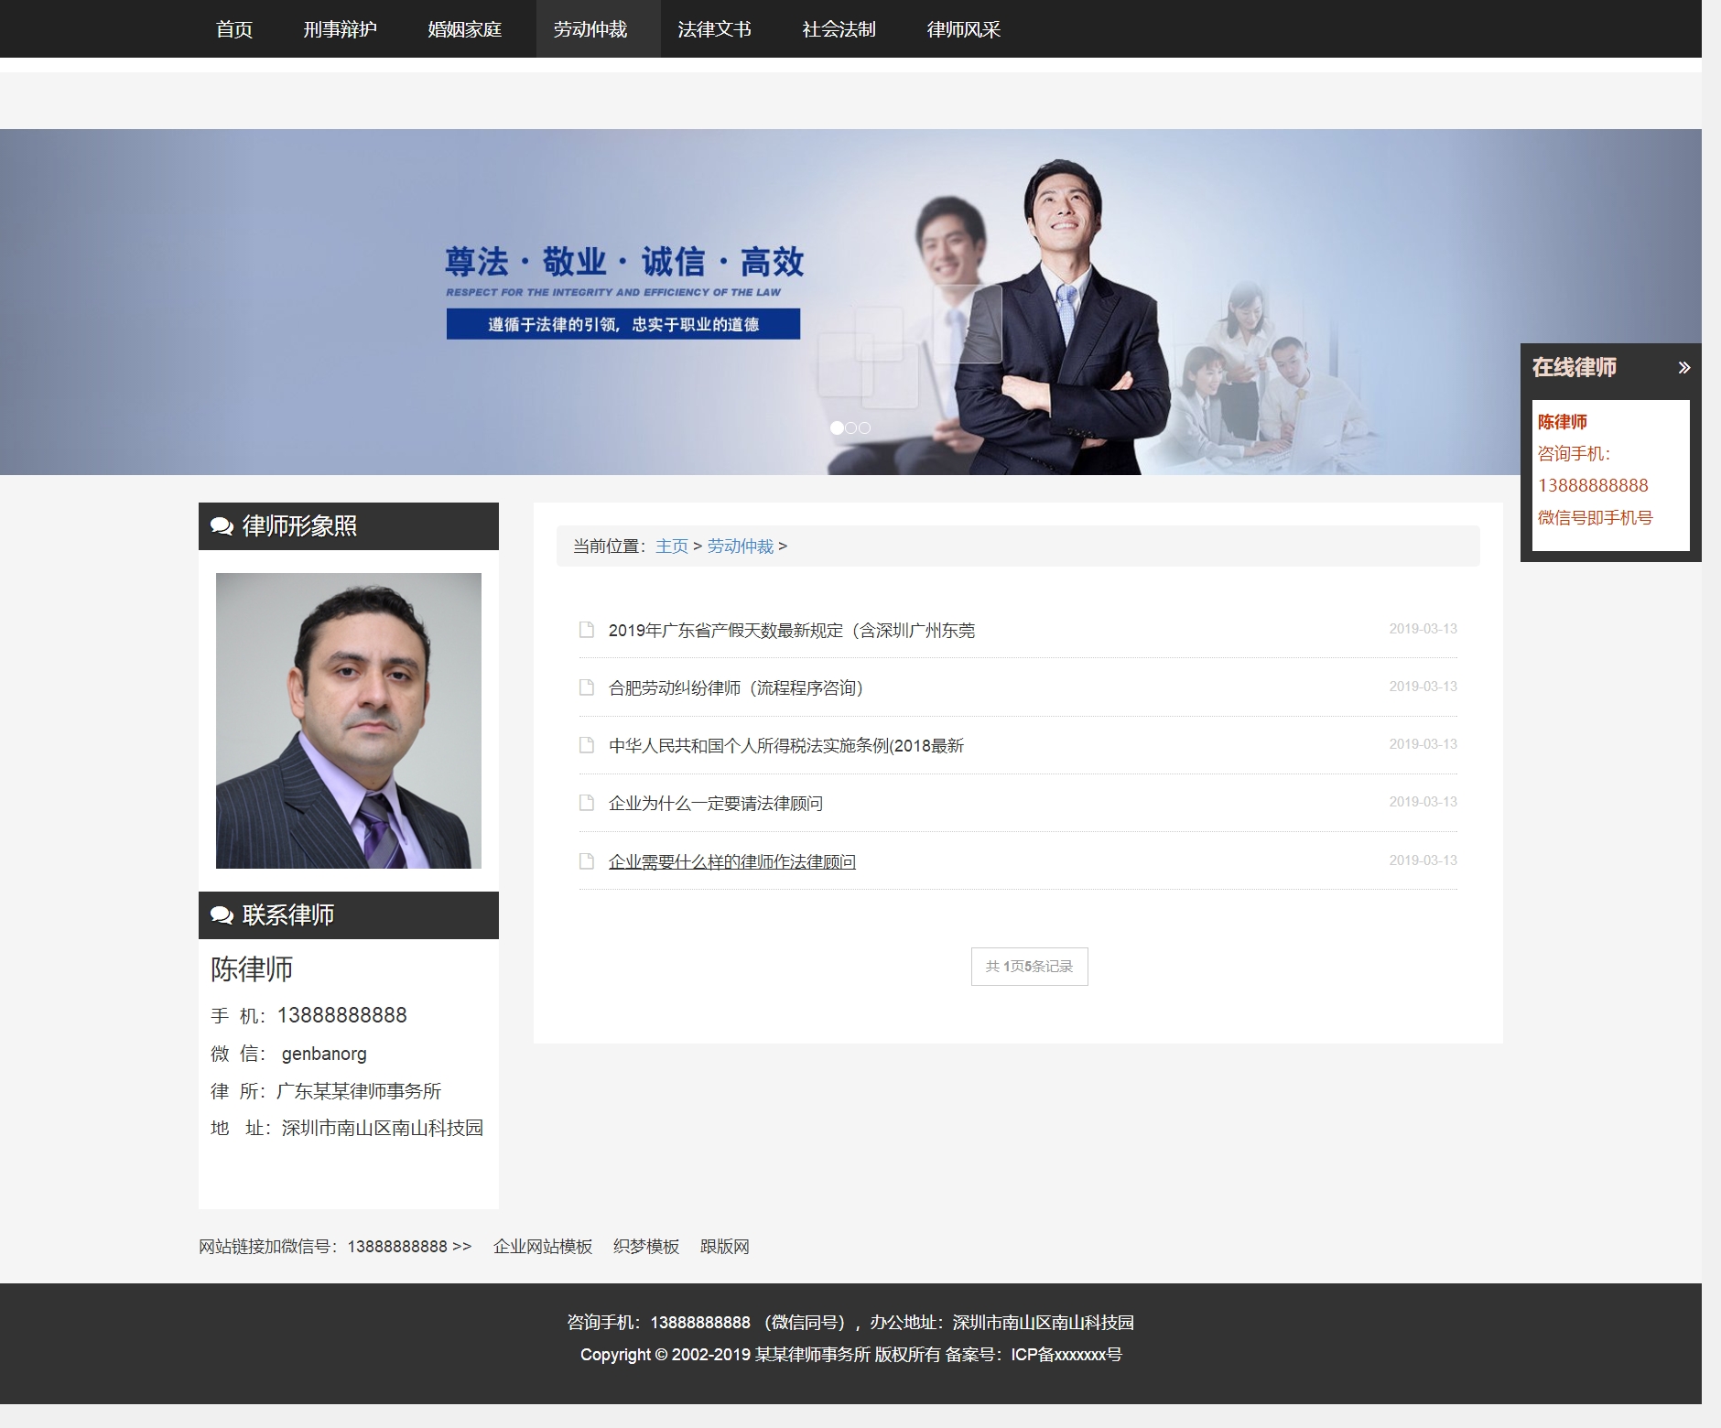Click the 2019-03-13 date on the 合肥劳动纠纷律师 row
This screenshot has height=1428, width=1721.
(1423, 687)
